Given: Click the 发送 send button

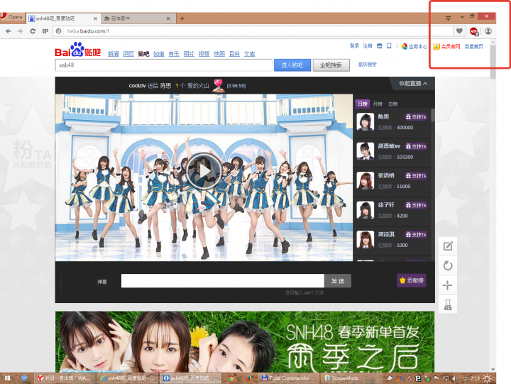Looking at the screenshot, I should pyautogui.click(x=338, y=280).
